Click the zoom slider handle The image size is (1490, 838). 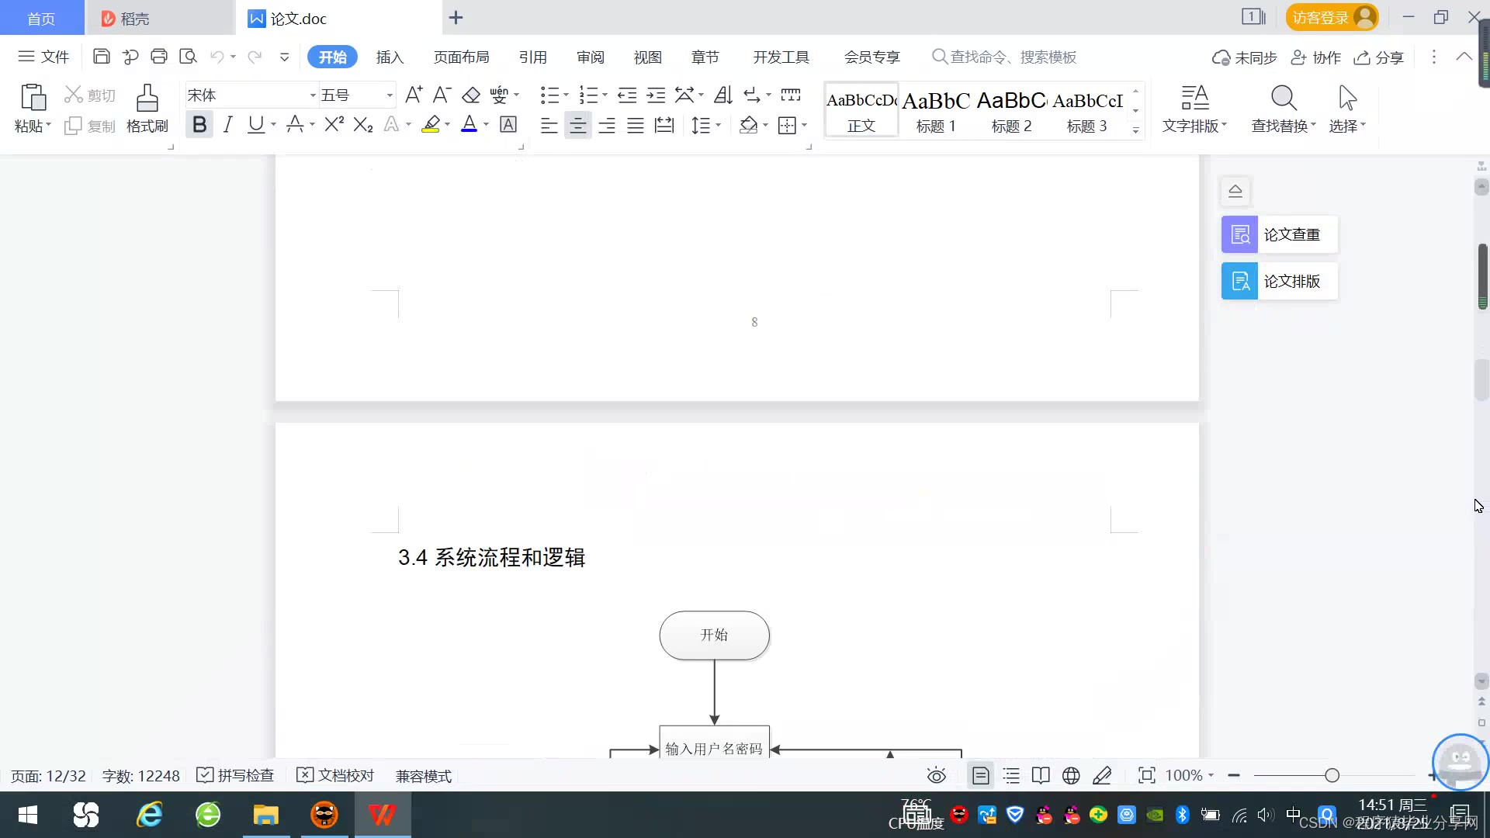pos(1332,776)
